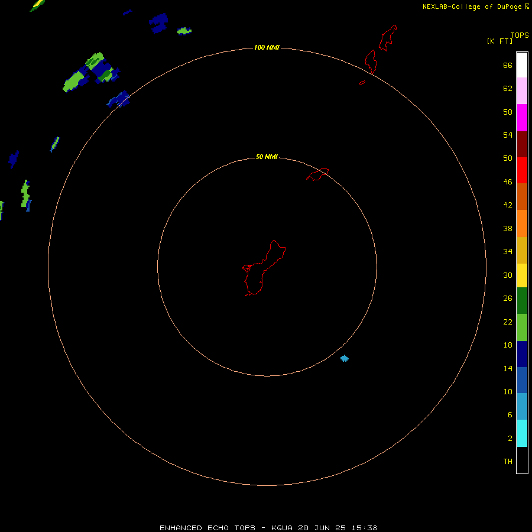The image size is (532, 532).
Task: Click the bright red legend swatch
Action: 522,170
